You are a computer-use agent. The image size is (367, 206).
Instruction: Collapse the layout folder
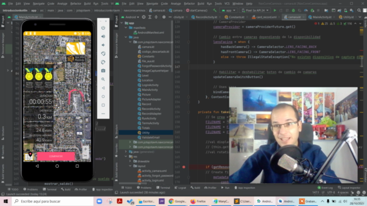pos(130,166)
